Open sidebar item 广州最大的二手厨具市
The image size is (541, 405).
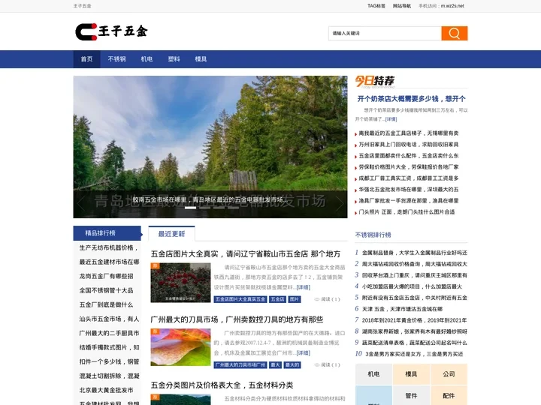click(109, 333)
